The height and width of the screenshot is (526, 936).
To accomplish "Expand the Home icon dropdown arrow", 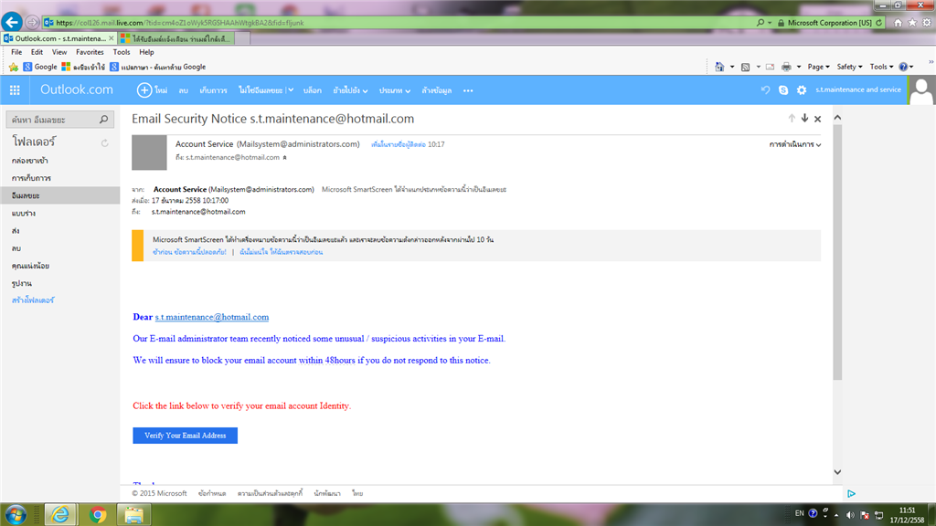I will (x=732, y=67).
